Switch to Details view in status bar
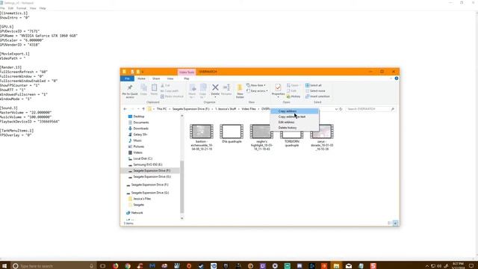 (390, 223)
